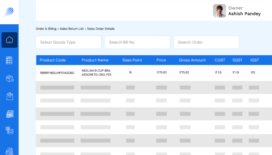Viewport: 272px width, 155px height.
Task: Focus the Search Bill No field
Action: [x=137, y=42]
